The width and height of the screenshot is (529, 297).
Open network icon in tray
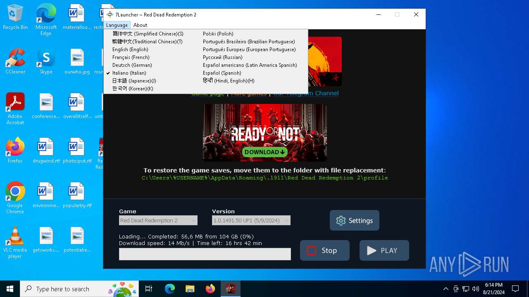[x=466, y=289]
